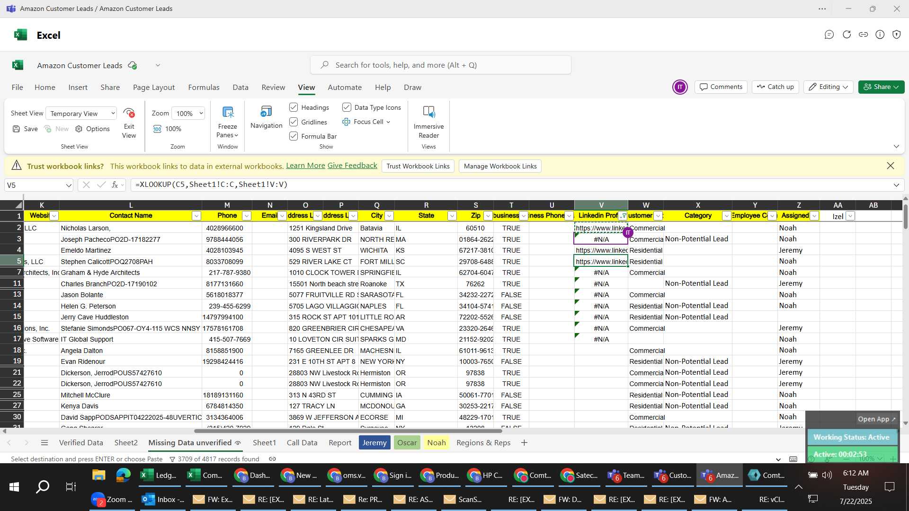Screen dimensions: 909x511
Task: Open the info icon in header
Action: coord(880,35)
